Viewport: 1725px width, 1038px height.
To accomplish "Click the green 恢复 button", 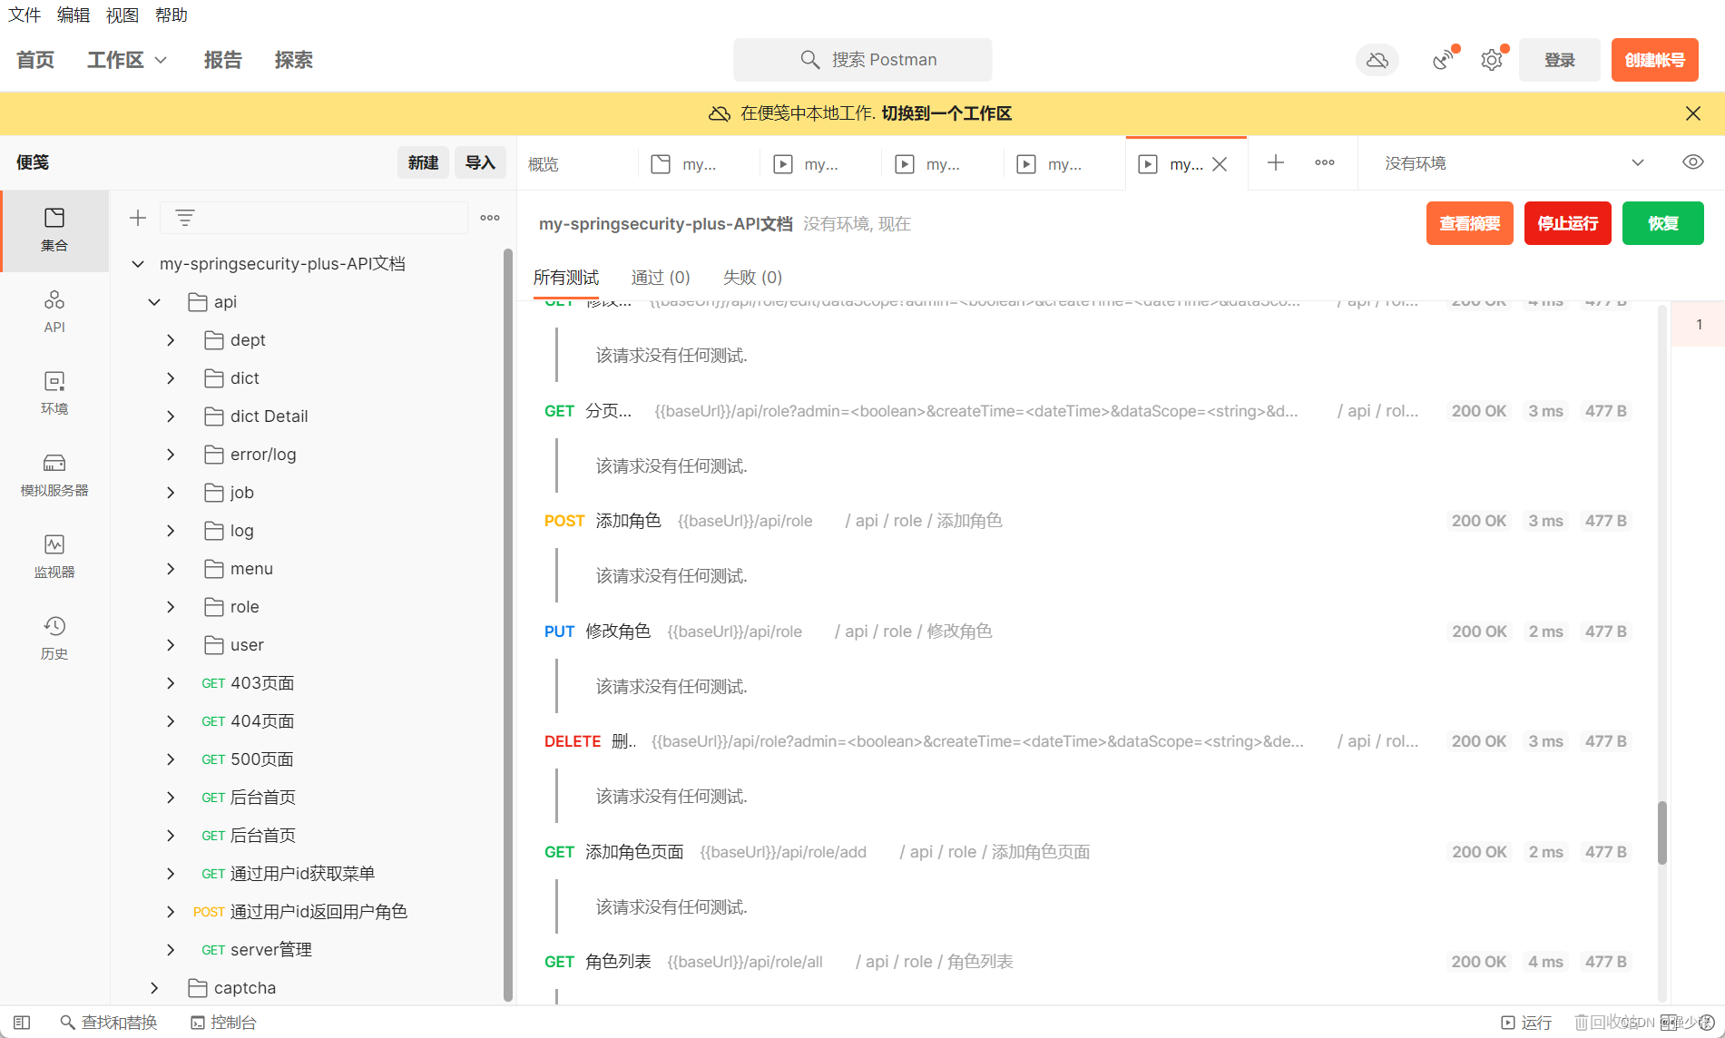I will pyautogui.click(x=1663, y=223).
